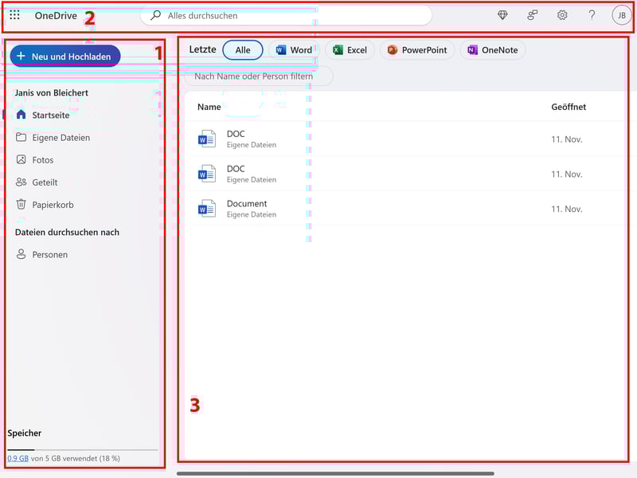
Task: Open the file named Document
Action: [247, 204]
